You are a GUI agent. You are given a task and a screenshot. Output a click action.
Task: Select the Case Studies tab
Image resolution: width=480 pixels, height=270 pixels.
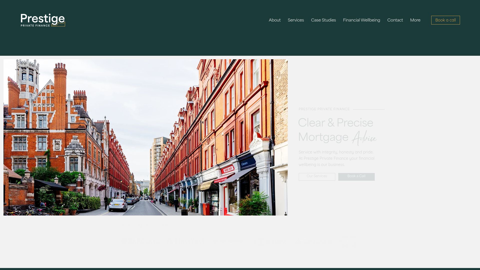click(x=323, y=20)
